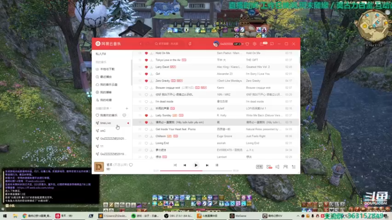Open the sound effects icon with red badge

tap(269, 167)
